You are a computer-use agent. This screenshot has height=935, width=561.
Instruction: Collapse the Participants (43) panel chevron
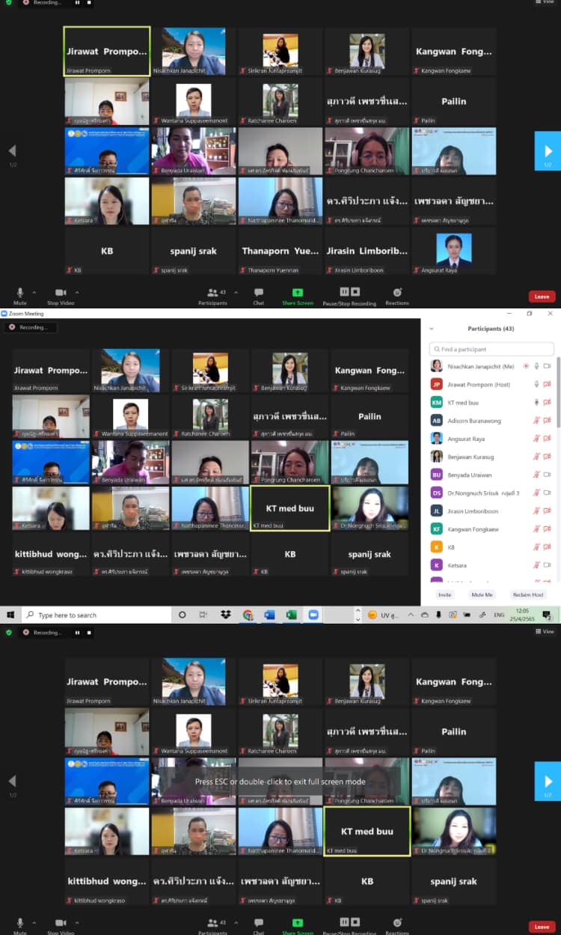[432, 329]
